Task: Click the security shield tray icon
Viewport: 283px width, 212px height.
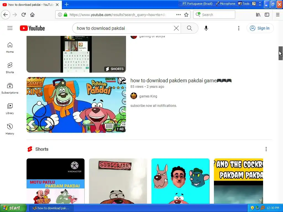Action: [x=252, y=208]
